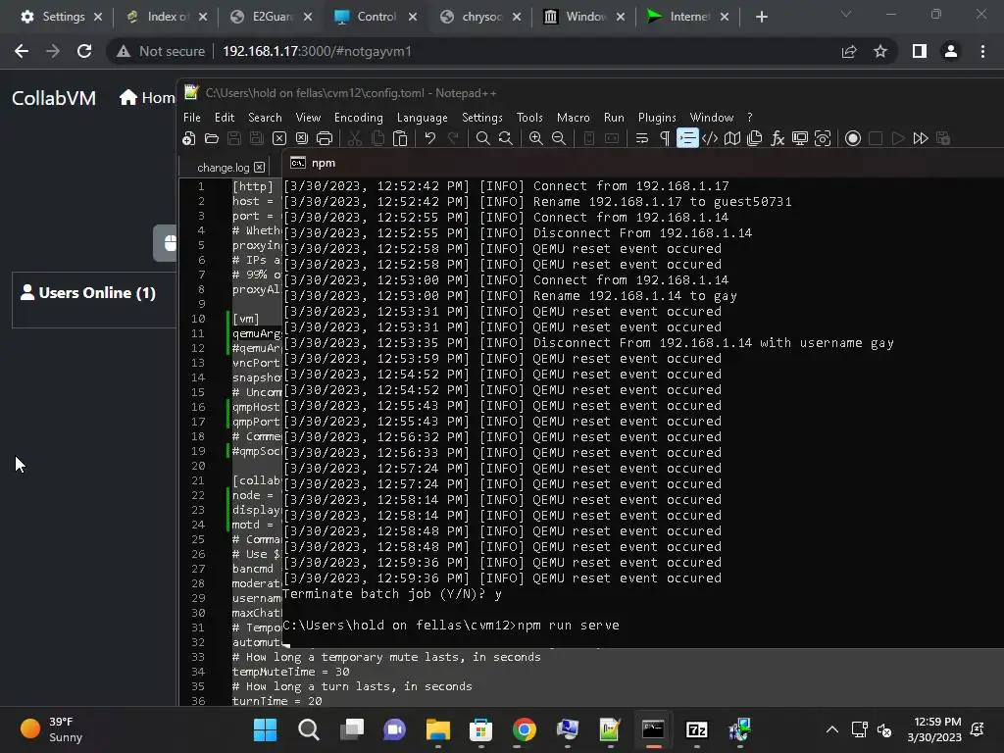Viewport: 1004px width, 753px height.
Task: Click the Close document icon in Notepad++ toolbar
Action: pos(279,138)
